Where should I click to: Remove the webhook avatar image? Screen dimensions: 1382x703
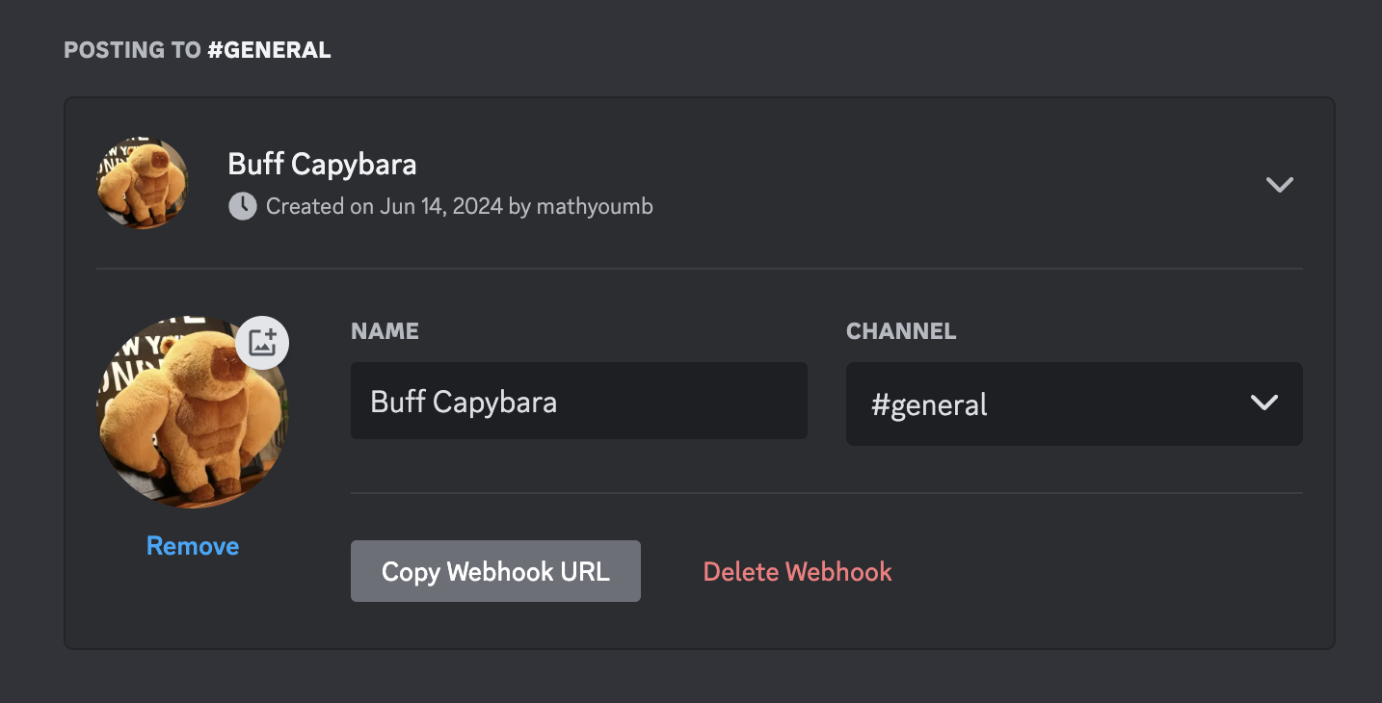point(193,546)
